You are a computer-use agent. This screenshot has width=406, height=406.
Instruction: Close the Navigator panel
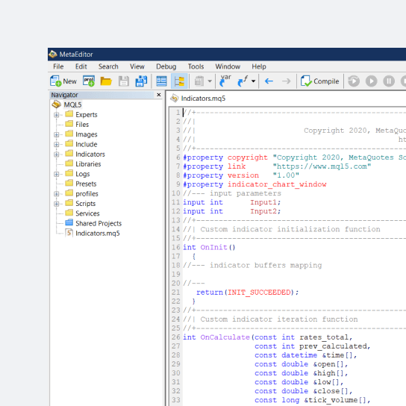[x=159, y=95]
